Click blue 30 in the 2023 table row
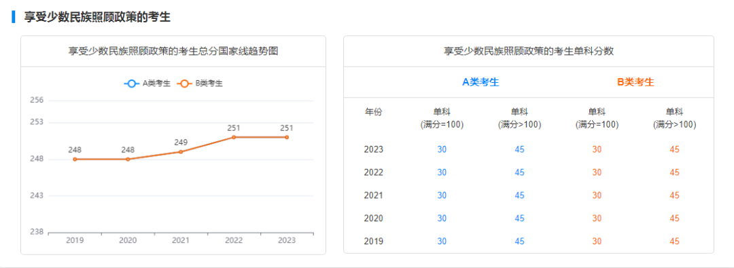This screenshot has width=734, height=268. click(442, 150)
